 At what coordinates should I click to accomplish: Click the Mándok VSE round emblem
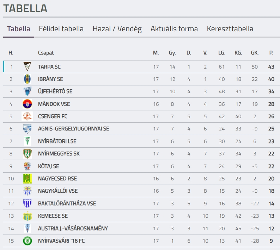[27, 104]
